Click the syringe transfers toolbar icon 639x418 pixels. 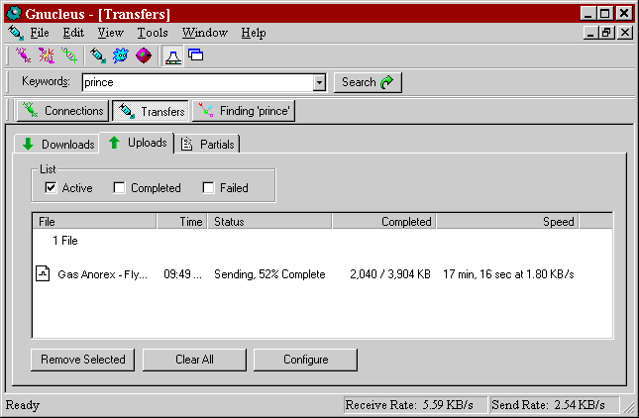(x=97, y=55)
